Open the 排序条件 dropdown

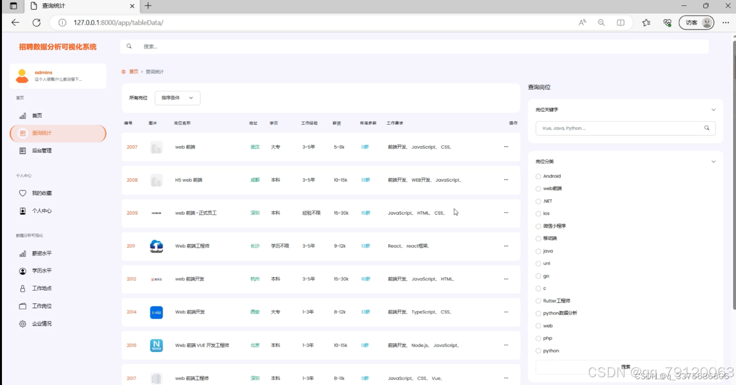coord(177,98)
